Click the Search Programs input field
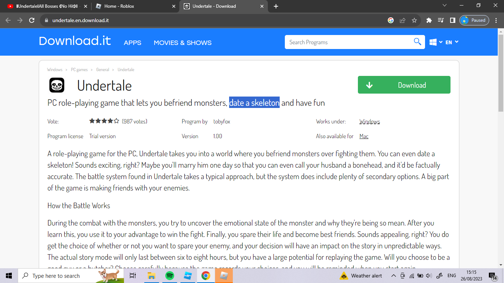The height and width of the screenshot is (283, 504). pyautogui.click(x=349, y=42)
